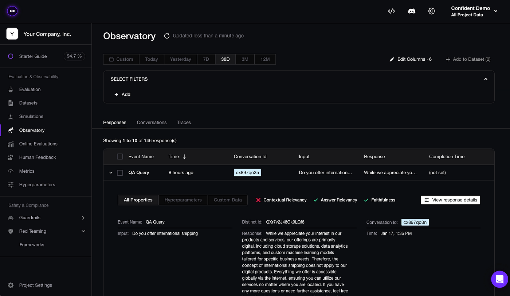Tick the checkbox on the QA Query row
This screenshot has height=296, width=510.
tap(120, 172)
